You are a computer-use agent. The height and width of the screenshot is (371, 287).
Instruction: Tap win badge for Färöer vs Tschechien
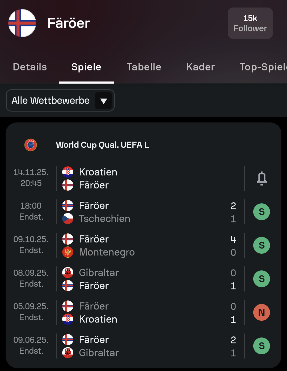261,212
